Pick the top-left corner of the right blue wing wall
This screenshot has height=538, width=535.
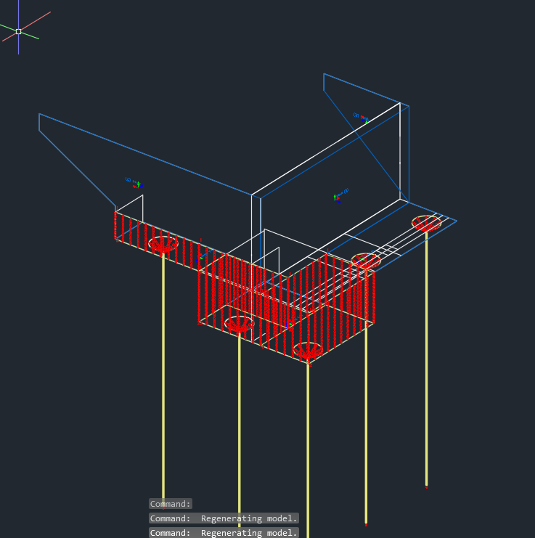coord(324,74)
